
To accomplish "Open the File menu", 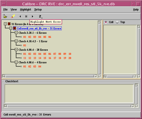I will click(x=5, y=10).
